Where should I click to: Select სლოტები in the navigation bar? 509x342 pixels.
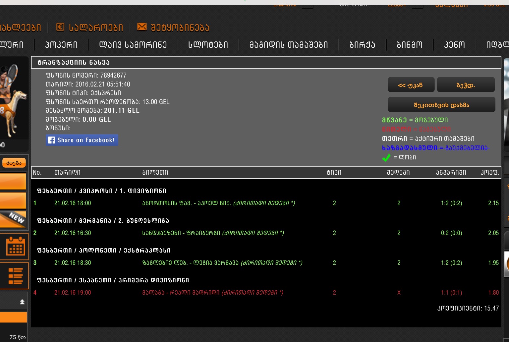[208, 45]
